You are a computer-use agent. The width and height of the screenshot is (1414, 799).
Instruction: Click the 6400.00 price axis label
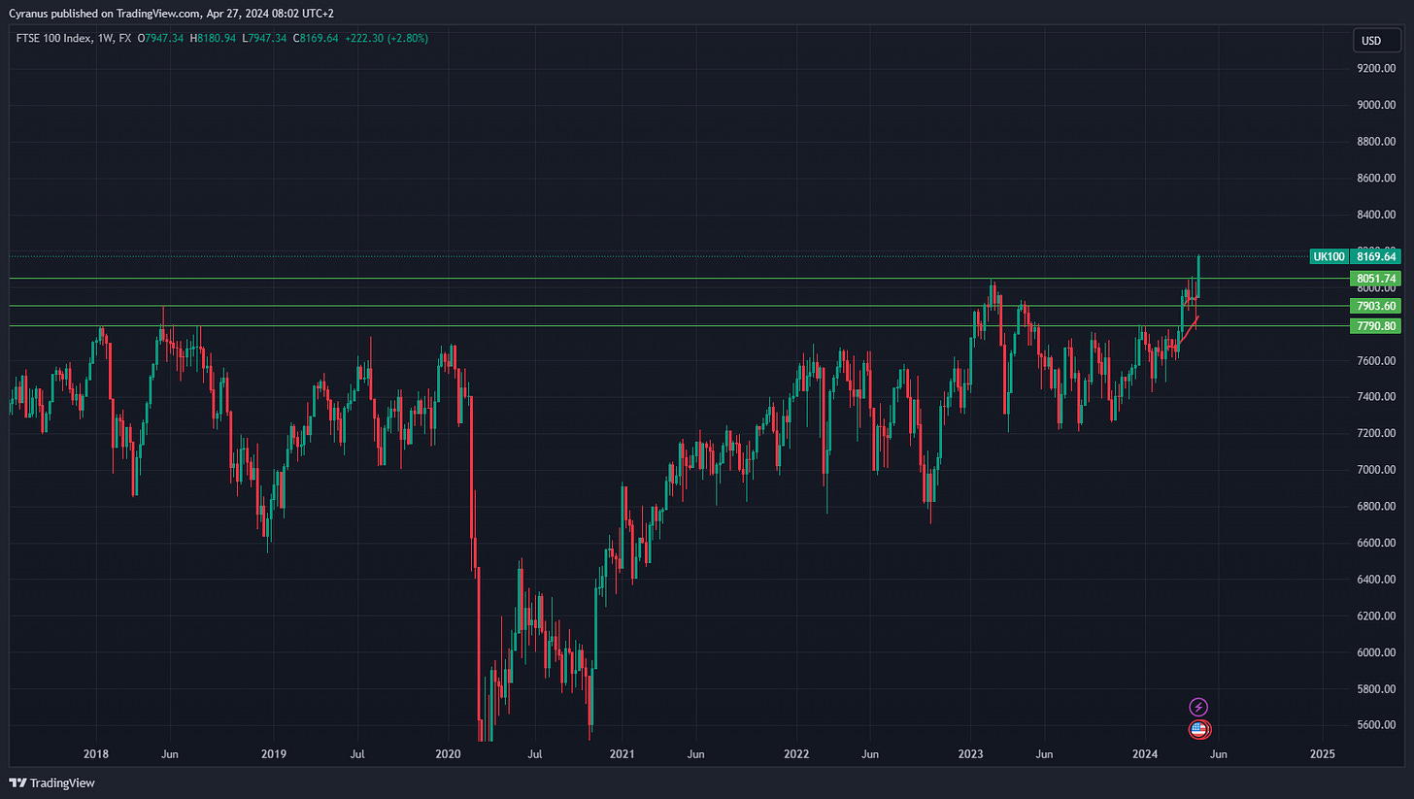coord(1376,580)
